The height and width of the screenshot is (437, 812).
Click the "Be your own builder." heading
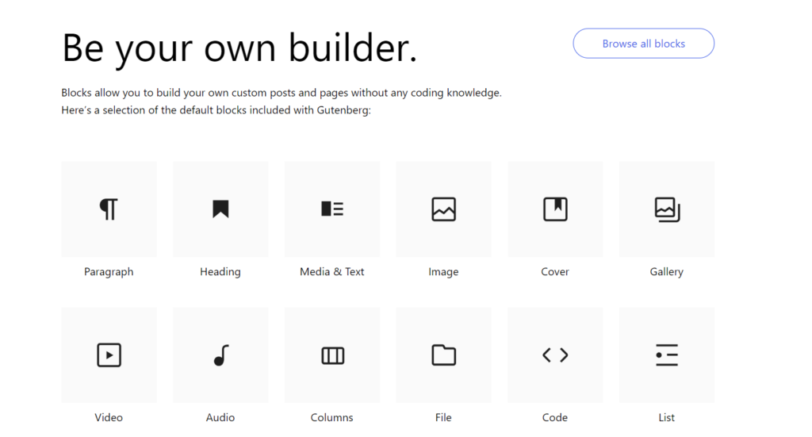coord(239,48)
